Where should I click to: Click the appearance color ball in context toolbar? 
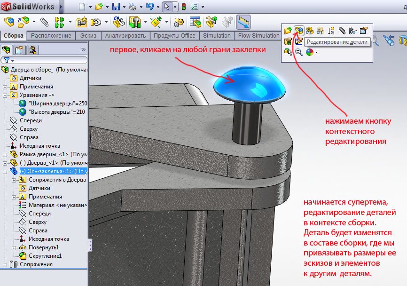coord(309,52)
